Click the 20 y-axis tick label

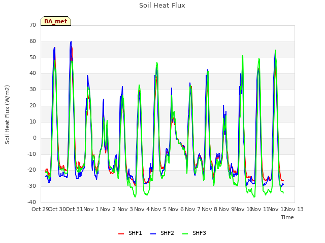[32, 105]
